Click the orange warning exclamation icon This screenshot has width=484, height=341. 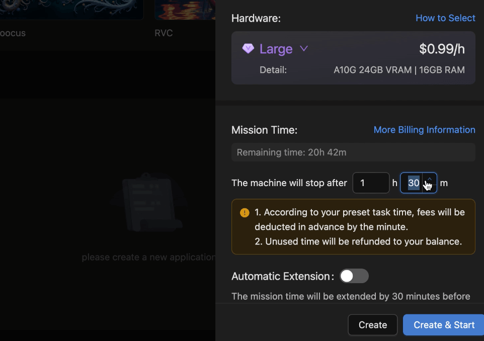point(245,213)
